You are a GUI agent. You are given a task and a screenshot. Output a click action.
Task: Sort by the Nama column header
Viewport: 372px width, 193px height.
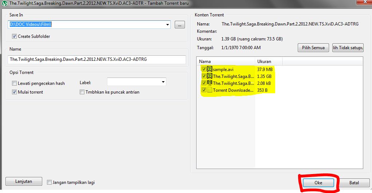point(226,62)
